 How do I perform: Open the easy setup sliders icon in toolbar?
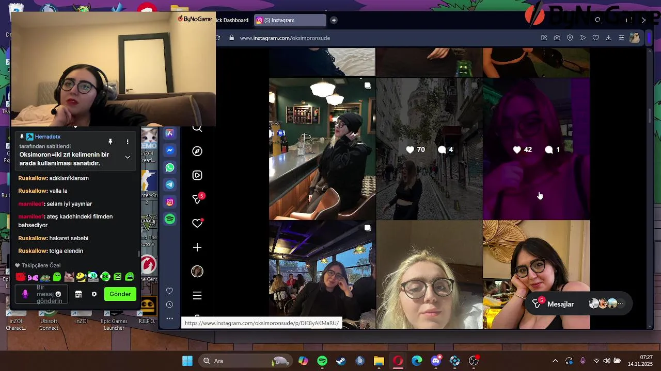tap(621, 38)
